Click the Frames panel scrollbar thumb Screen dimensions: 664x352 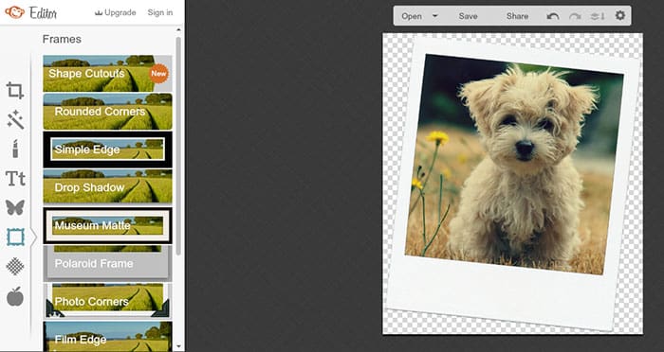[178, 146]
